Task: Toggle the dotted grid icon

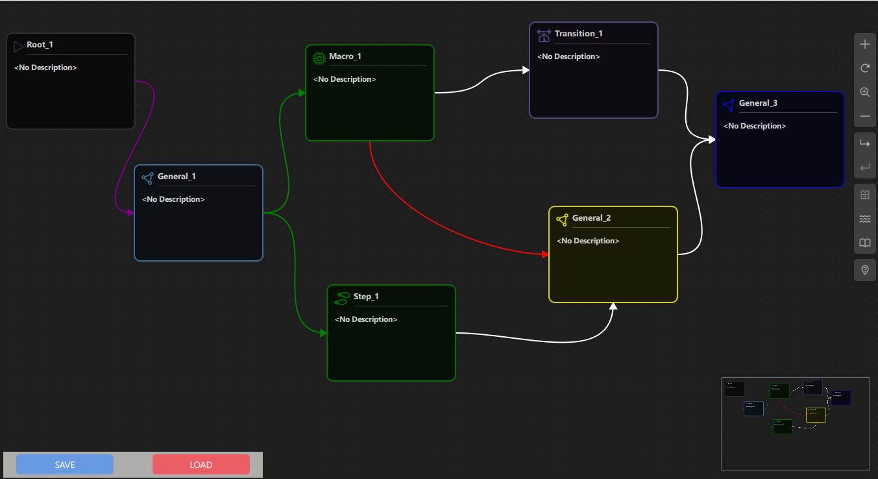Action: (x=864, y=195)
